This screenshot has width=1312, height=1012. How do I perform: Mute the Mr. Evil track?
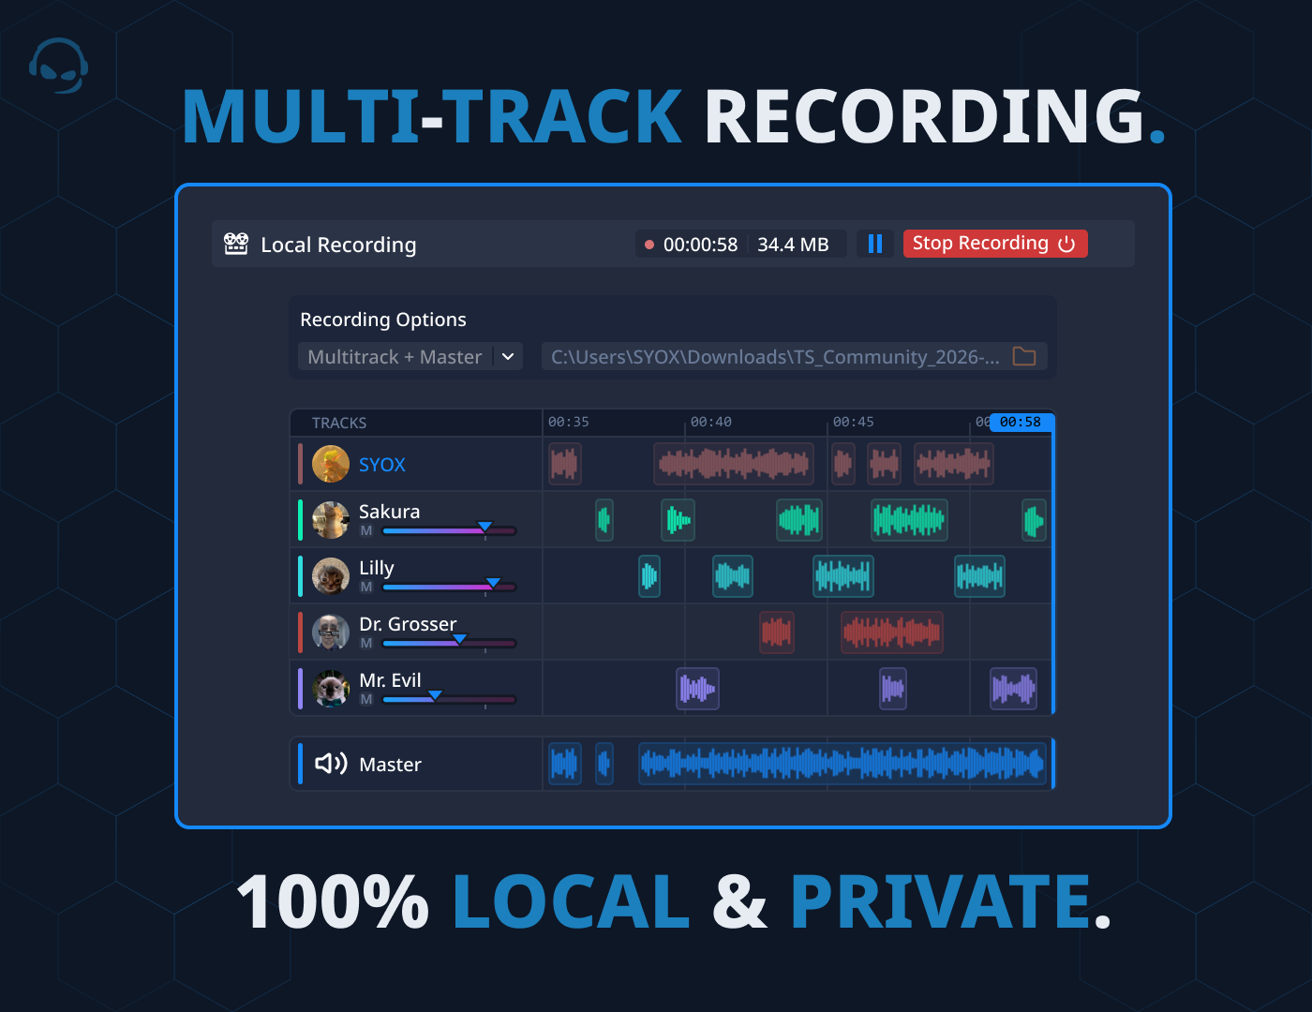[x=366, y=700]
